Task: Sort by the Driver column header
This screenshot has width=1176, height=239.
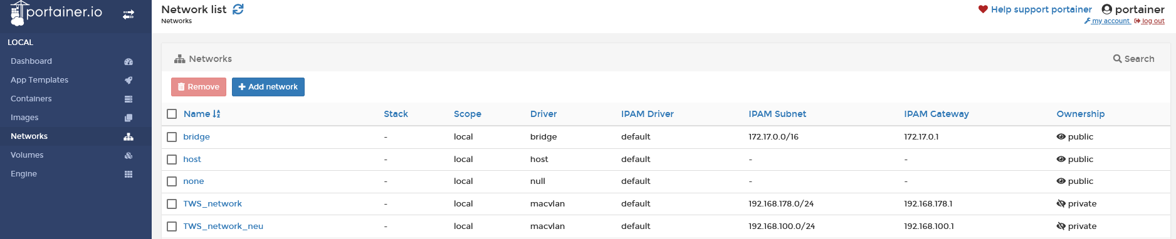Action: (x=543, y=114)
